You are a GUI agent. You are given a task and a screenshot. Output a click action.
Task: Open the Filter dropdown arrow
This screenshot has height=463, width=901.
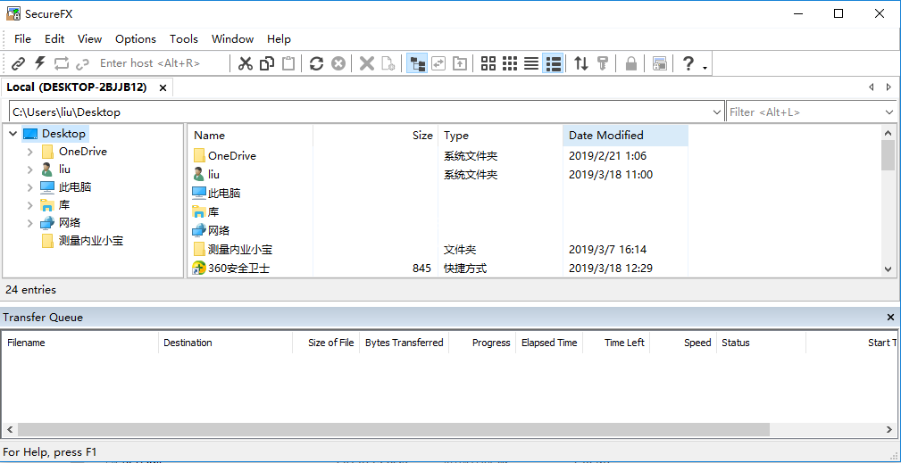pos(889,112)
